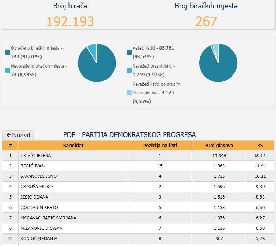Click the Broj biračkih mjesta value 267
The image size is (276, 246).
206,21
